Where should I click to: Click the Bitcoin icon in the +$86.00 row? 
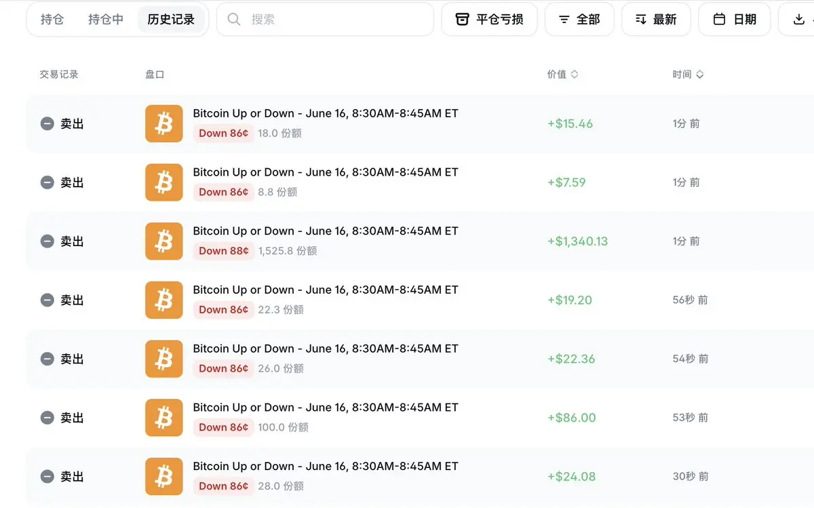[164, 417]
